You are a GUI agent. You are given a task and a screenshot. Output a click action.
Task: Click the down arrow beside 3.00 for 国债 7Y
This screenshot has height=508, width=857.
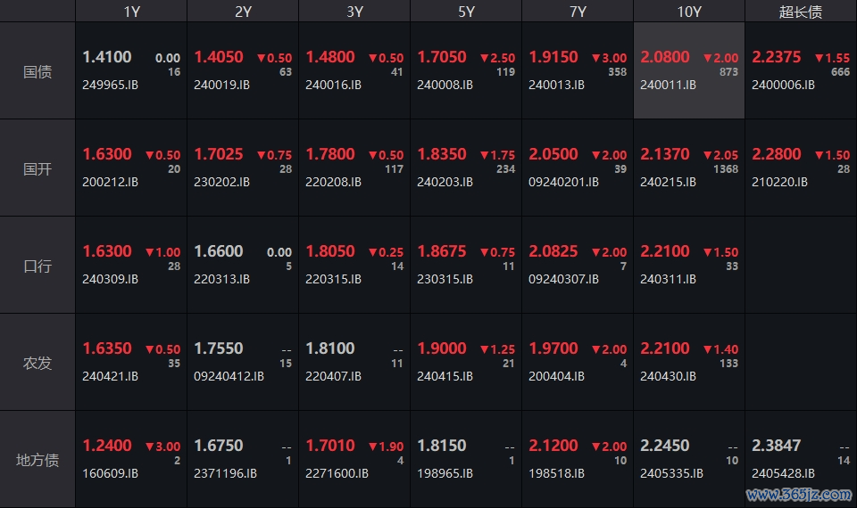pyautogui.click(x=595, y=58)
